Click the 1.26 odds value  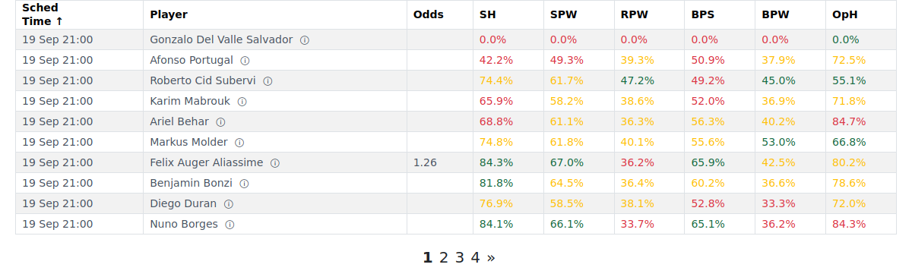pyautogui.click(x=425, y=162)
